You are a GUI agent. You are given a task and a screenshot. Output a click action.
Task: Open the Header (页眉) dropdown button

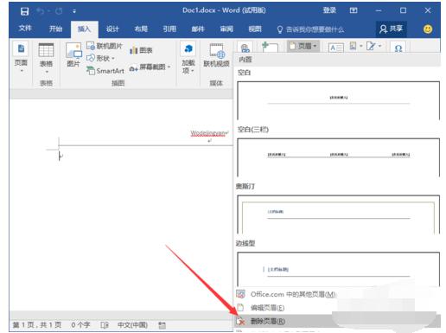coord(303,46)
